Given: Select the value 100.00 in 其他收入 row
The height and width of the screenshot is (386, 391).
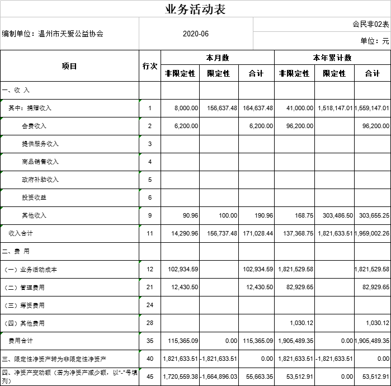Looking at the screenshot, I should coord(228,215).
